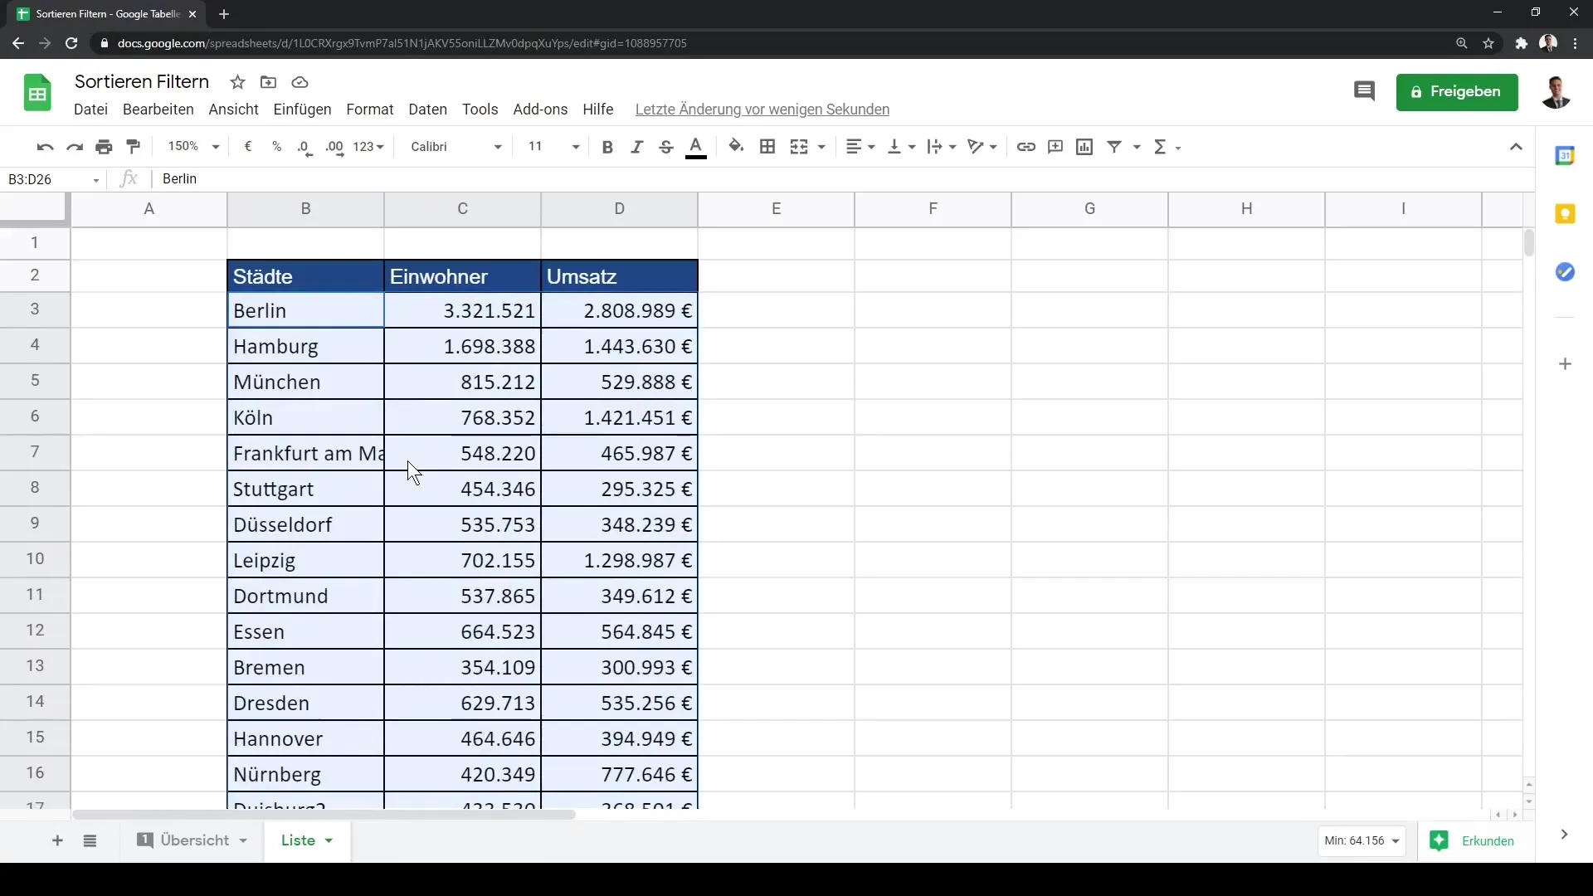Open the functions sigma menu
1593x896 pixels.
1167,147
